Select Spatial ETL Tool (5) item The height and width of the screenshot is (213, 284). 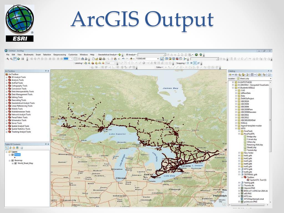258,180
